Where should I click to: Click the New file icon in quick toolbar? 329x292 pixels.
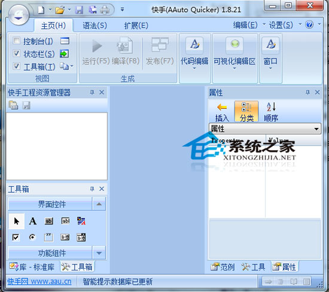pos(41,10)
